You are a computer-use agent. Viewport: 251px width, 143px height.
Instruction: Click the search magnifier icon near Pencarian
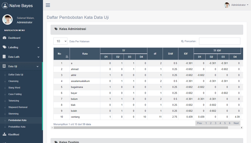pyautogui.click(x=182, y=41)
